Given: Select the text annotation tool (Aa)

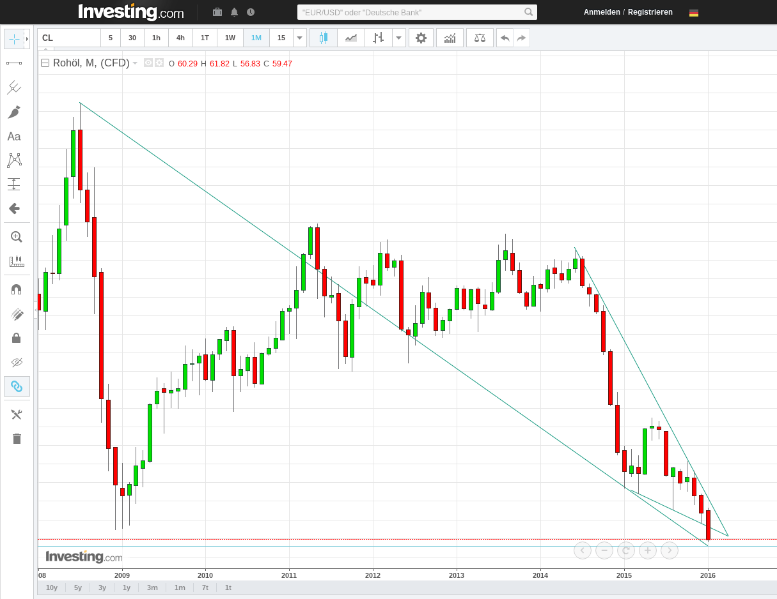Looking at the screenshot, I should coord(14,136).
